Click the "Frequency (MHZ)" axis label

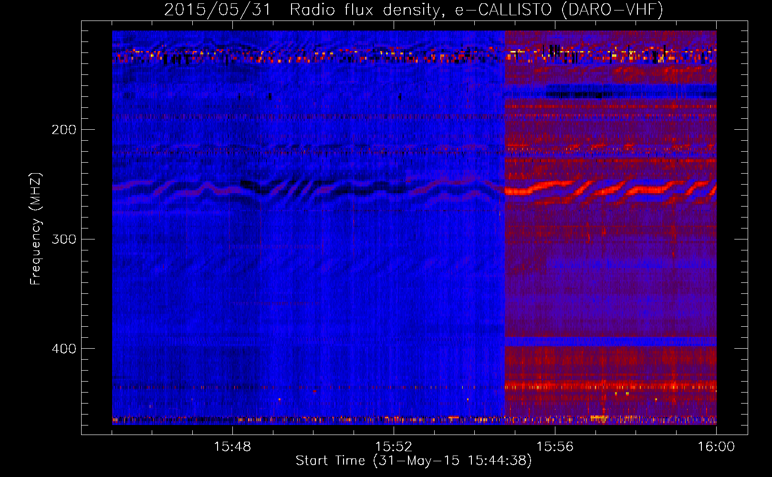click(36, 229)
